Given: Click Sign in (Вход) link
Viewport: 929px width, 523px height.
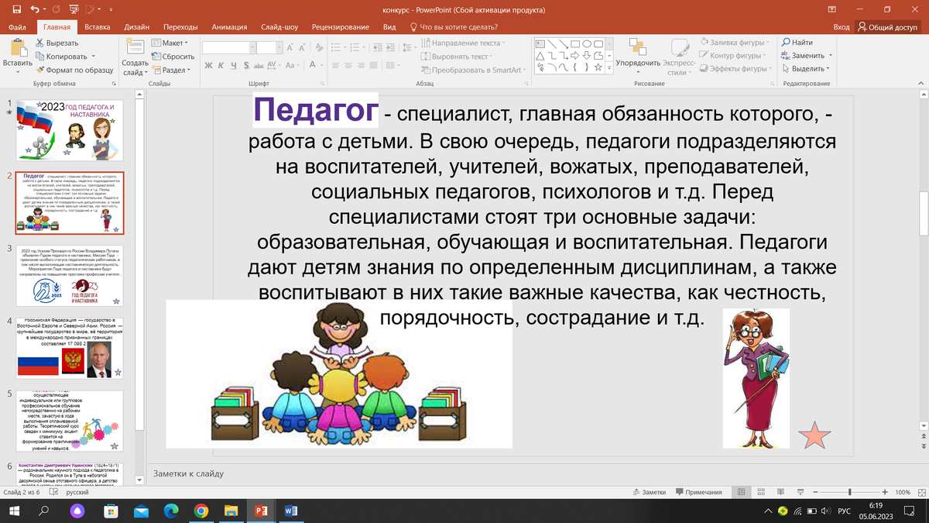Looking at the screenshot, I should [x=842, y=27].
